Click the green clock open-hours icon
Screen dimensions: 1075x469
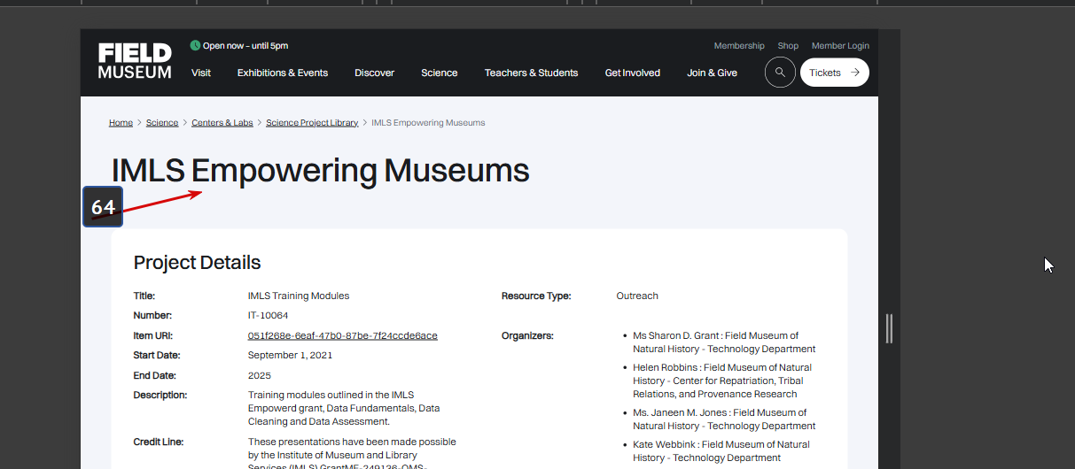click(x=195, y=45)
